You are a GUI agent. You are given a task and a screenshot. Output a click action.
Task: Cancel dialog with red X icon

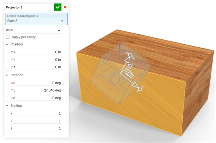[65, 7]
